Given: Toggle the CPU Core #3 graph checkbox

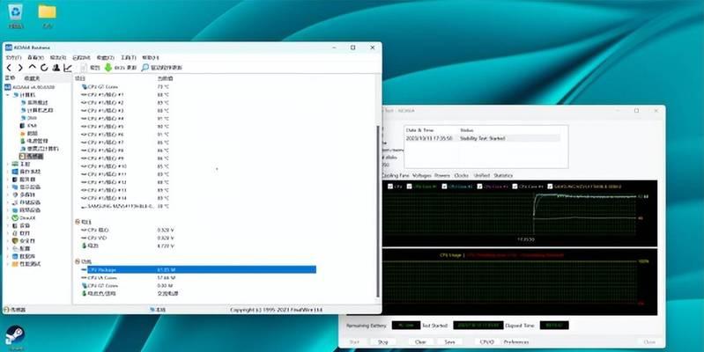Looking at the screenshot, I should (479, 187).
